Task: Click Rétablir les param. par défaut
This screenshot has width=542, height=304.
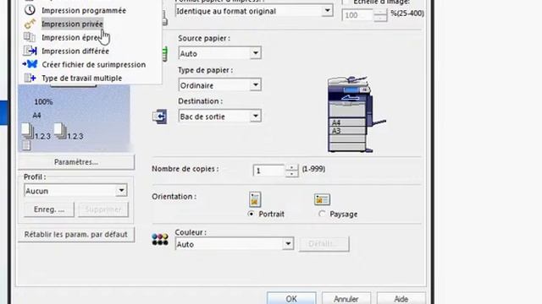Action: (76, 235)
